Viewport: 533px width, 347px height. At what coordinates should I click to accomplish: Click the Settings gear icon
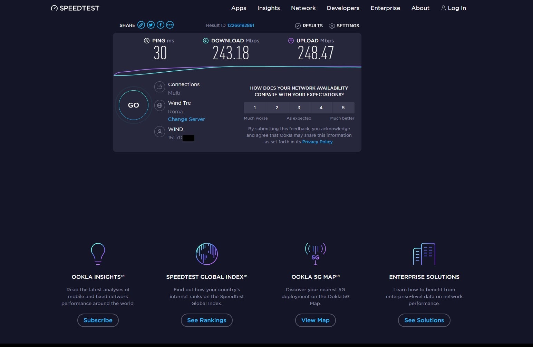pyautogui.click(x=332, y=26)
